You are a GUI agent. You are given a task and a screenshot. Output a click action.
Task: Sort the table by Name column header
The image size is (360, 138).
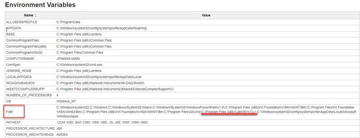click(x=30, y=15)
